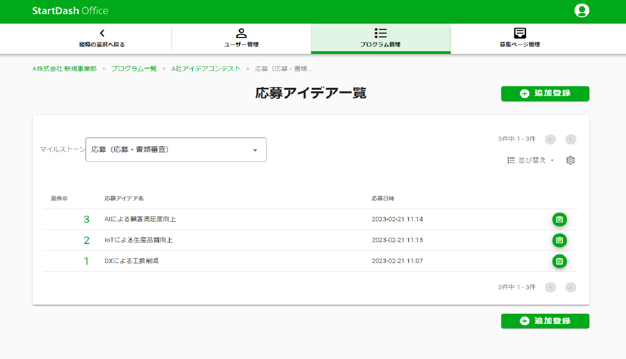The image size is (626, 359).
Task: Select idea name DXによる工数削減
Action: (x=131, y=261)
